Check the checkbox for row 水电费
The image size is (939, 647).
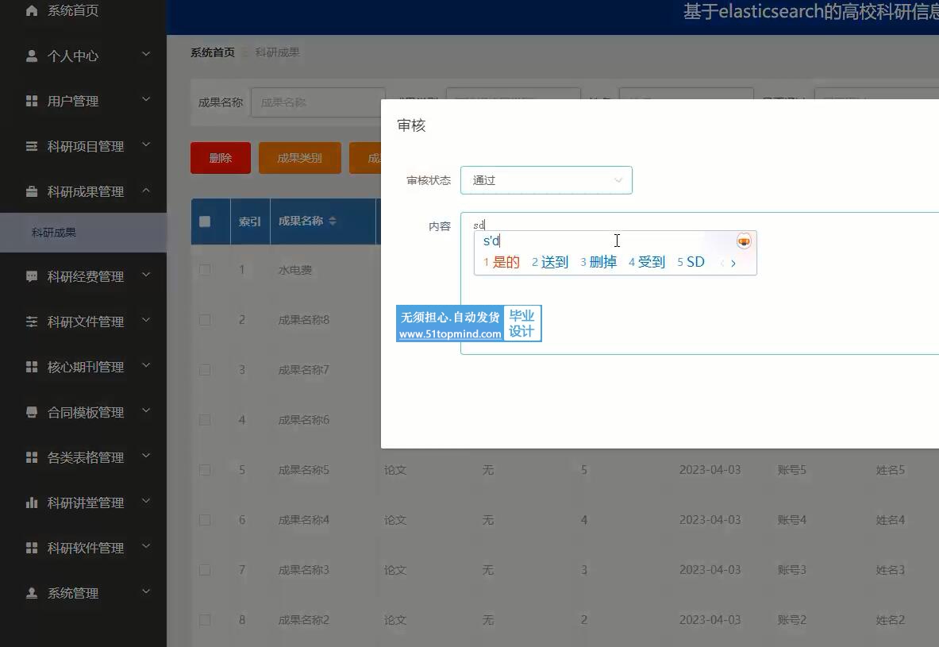[x=205, y=270]
